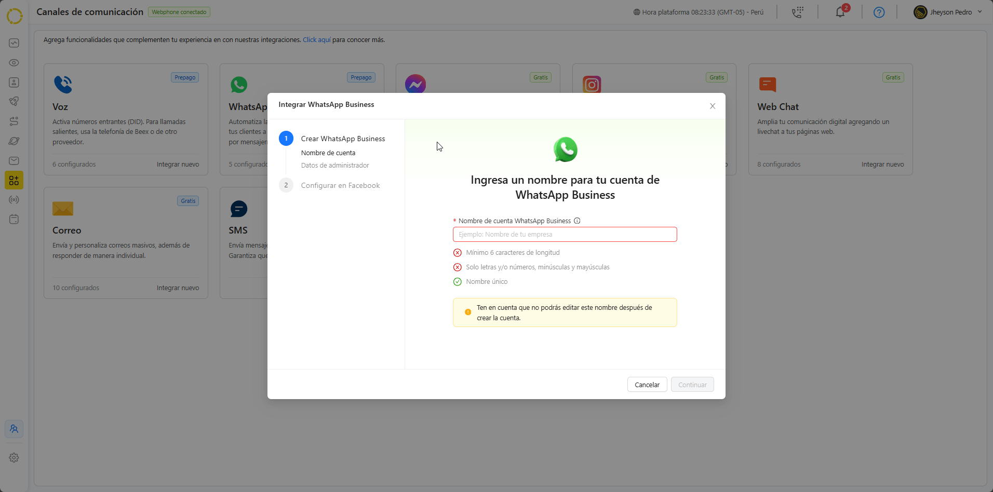Click Integrar nuevo on the Web Chat card

883,165
